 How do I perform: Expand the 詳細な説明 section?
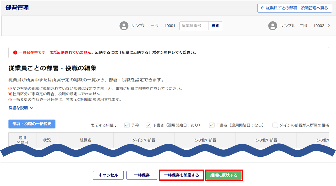point(21,108)
